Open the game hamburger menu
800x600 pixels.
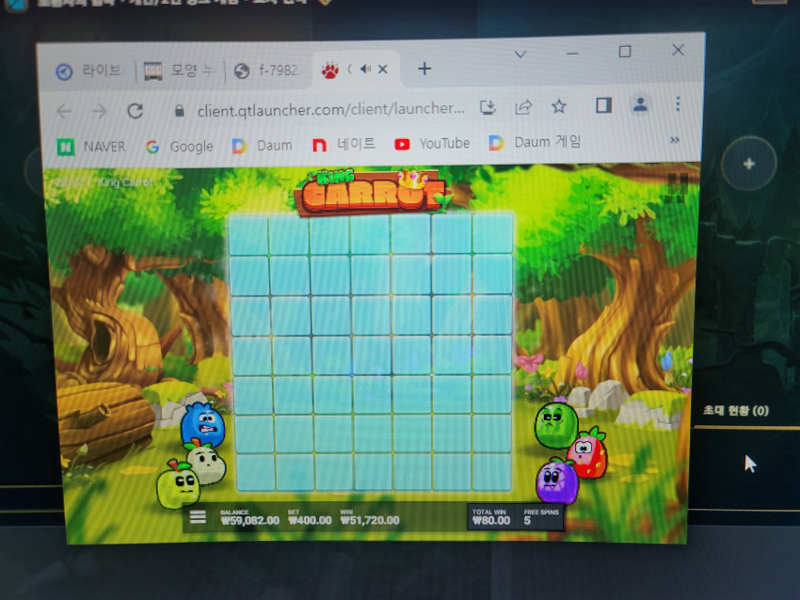[198, 517]
